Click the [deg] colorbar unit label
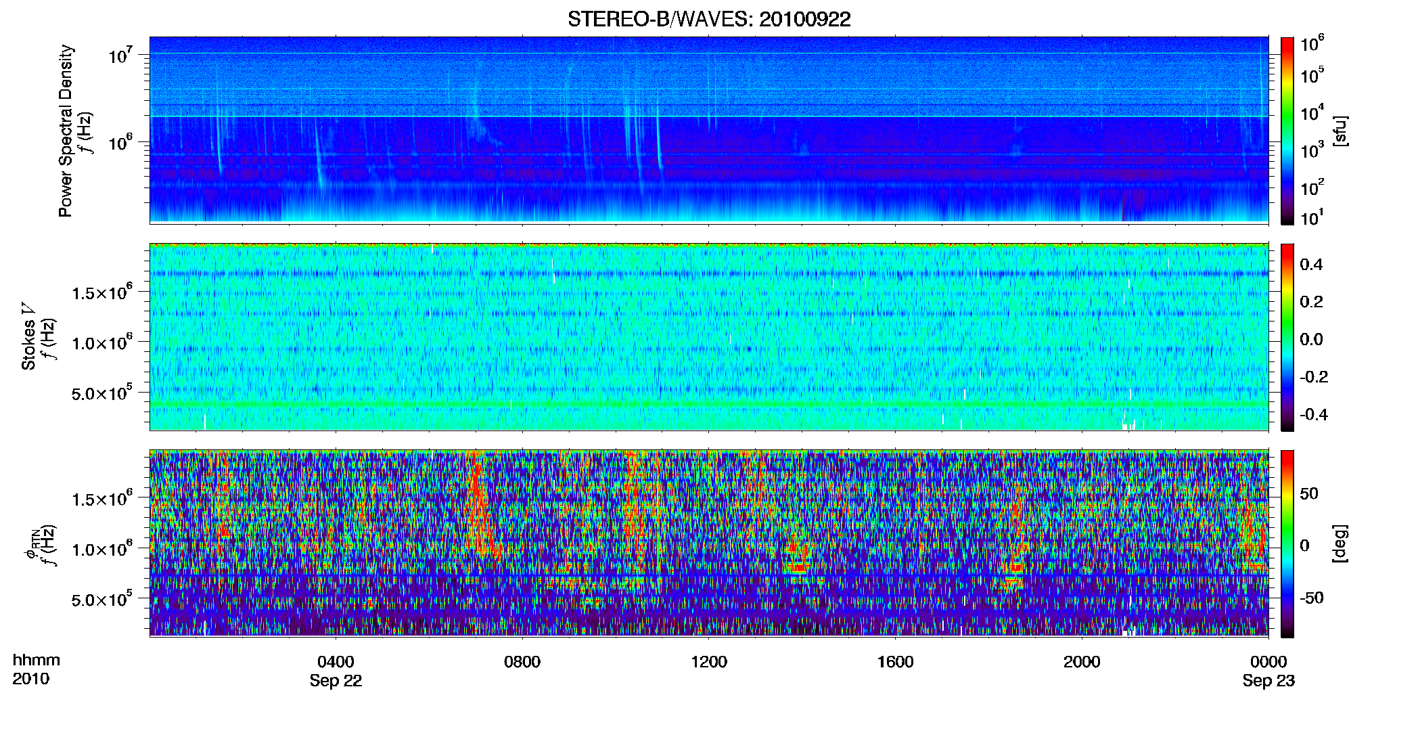This screenshot has width=1418, height=731. tap(1340, 544)
